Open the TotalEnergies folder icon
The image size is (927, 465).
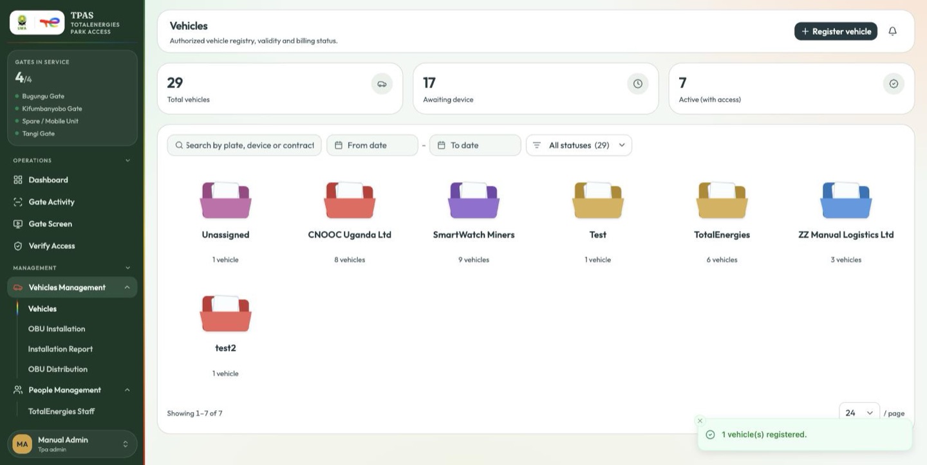coord(722,200)
